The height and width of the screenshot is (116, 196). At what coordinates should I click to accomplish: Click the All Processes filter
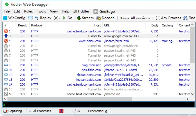tap(40, 111)
